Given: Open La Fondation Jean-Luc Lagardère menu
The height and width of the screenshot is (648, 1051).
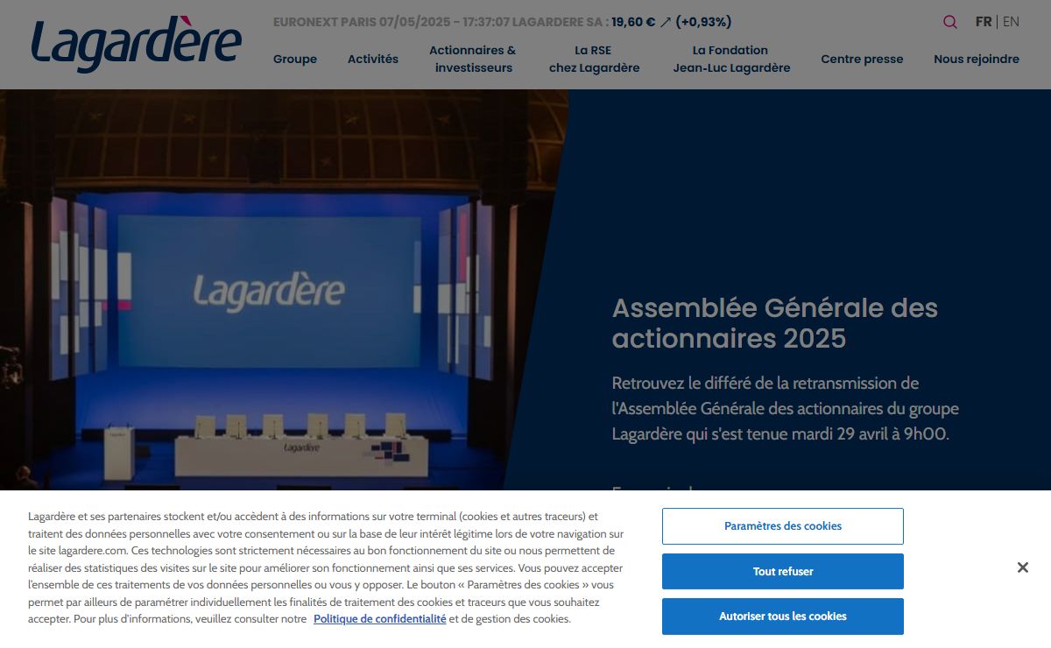Looking at the screenshot, I should click(731, 59).
